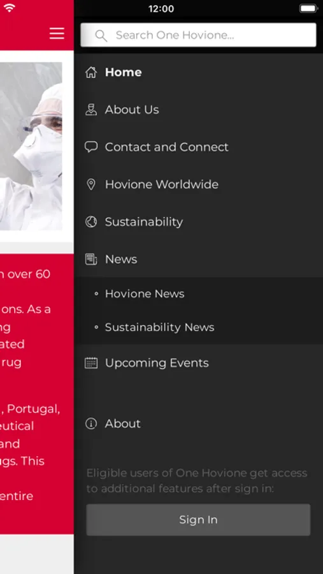Click the house icon beside Home
This screenshot has height=574, width=323.
point(91,73)
